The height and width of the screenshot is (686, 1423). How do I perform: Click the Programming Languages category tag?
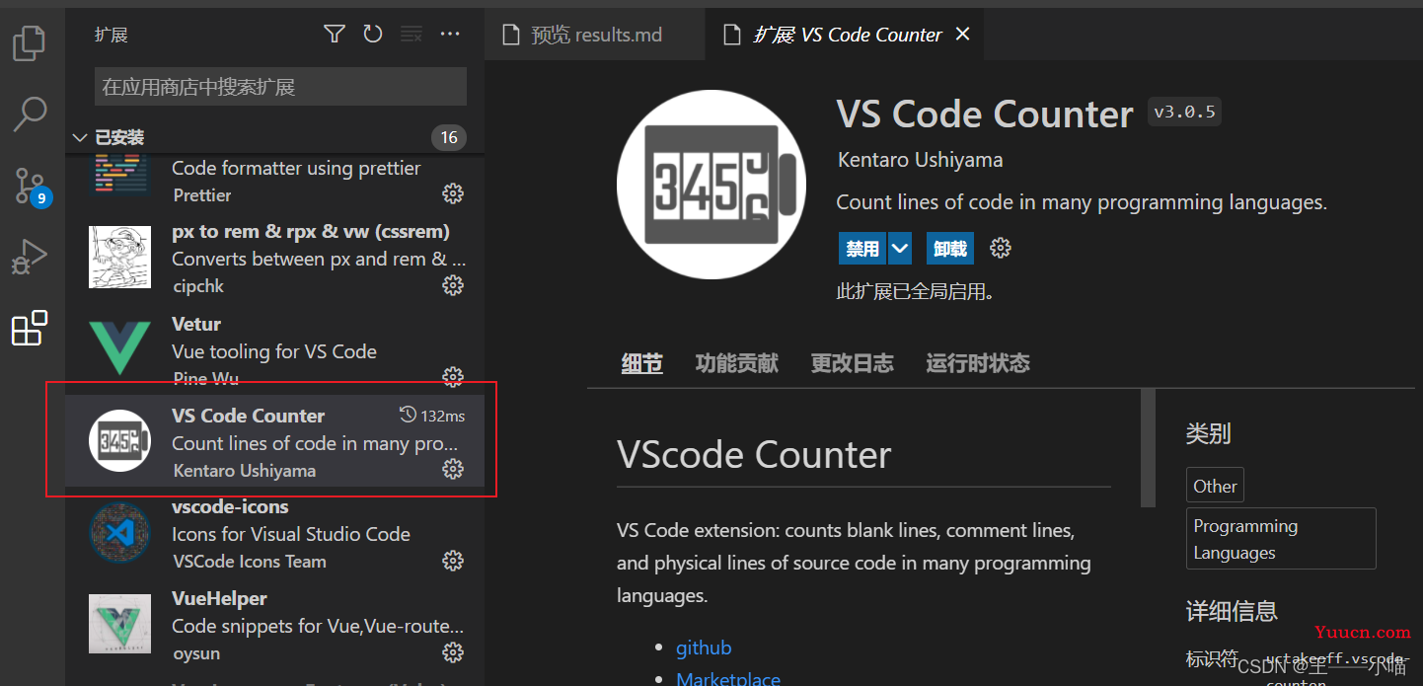tap(1281, 539)
